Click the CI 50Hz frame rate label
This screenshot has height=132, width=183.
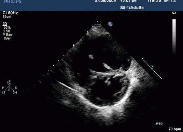click(x=10, y=13)
